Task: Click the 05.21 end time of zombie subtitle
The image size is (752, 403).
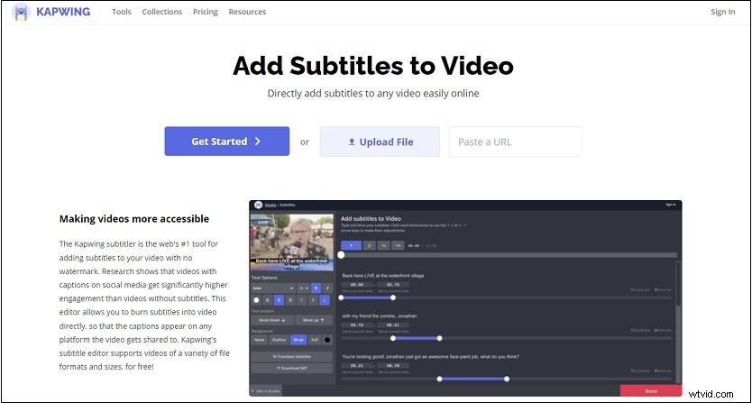Action: (x=393, y=325)
